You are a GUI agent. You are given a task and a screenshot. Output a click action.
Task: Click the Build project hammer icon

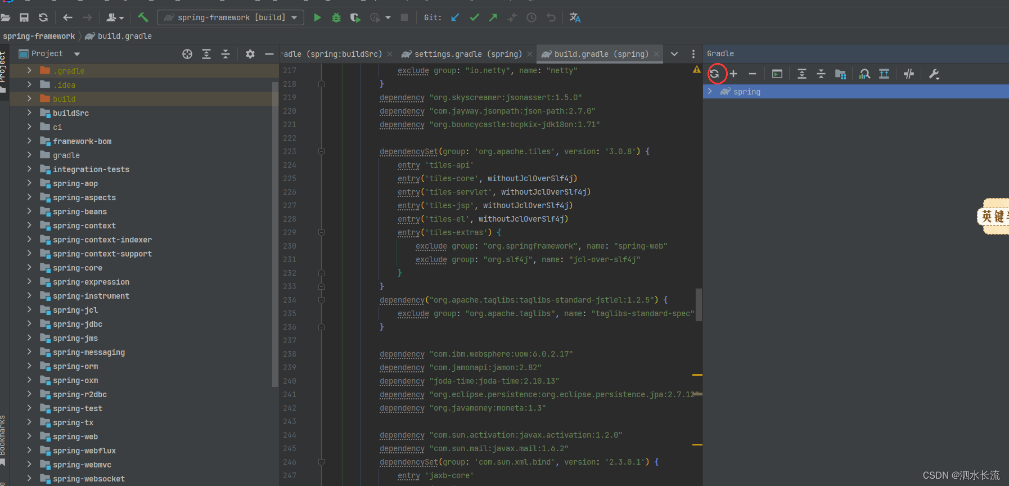click(x=143, y=17)
